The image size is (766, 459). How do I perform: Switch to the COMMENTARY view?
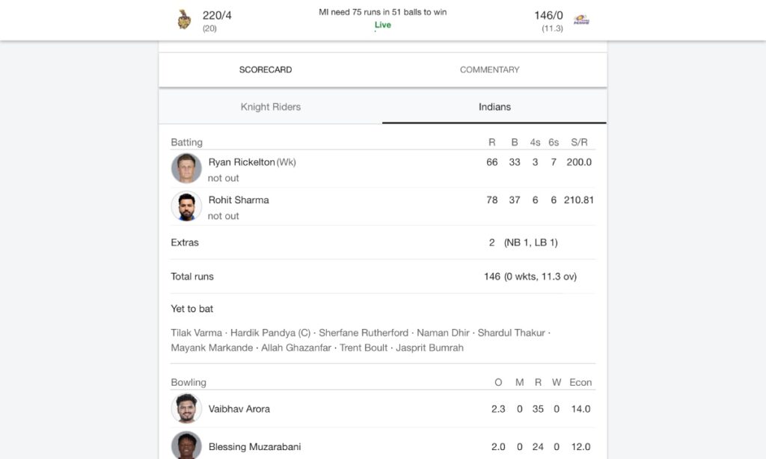489,69
